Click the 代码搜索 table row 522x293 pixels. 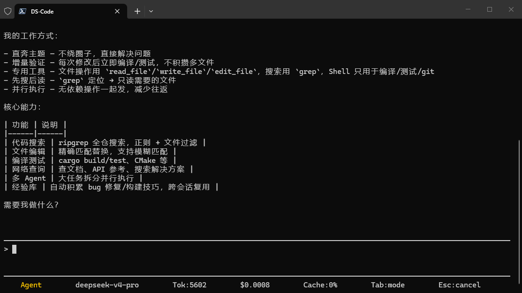point(105,143)
